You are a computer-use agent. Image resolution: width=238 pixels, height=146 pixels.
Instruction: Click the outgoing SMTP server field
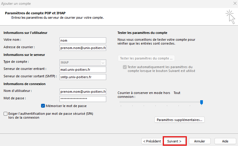[x=83, y=77]
